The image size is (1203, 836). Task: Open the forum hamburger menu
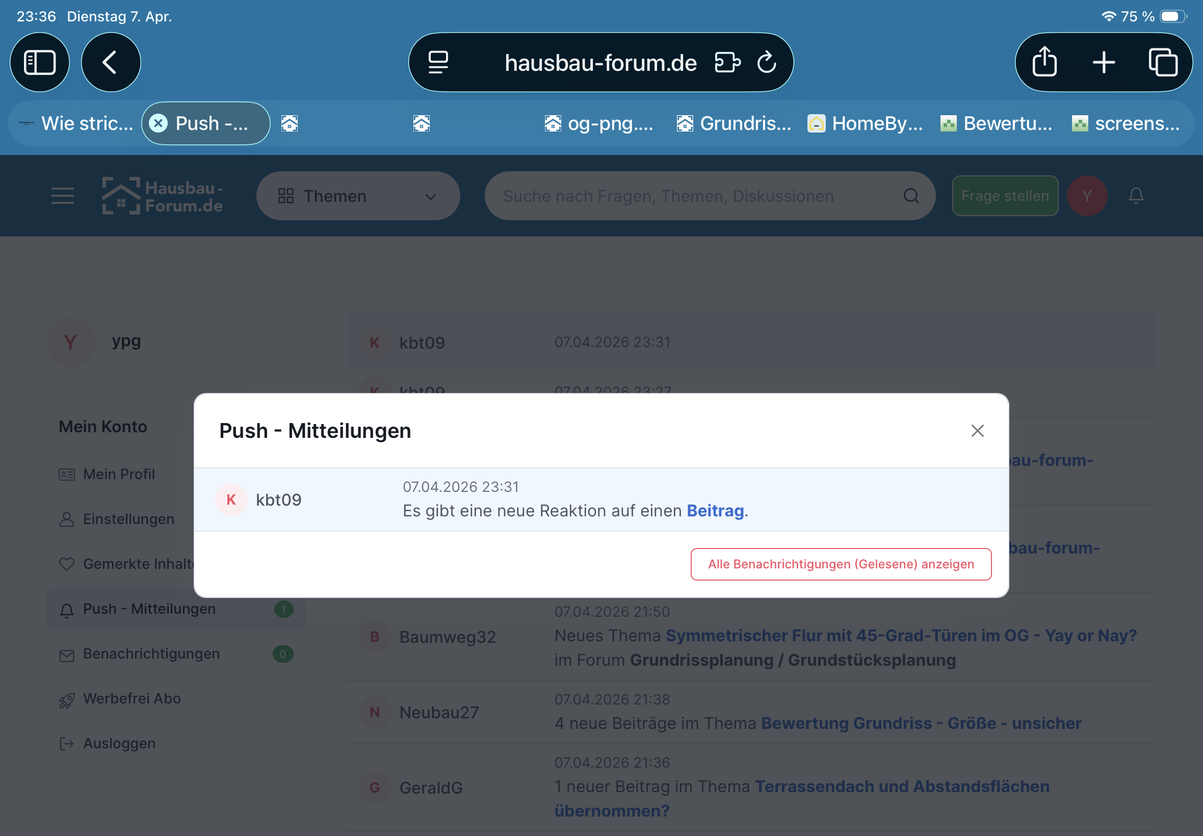tap(62, 196)
